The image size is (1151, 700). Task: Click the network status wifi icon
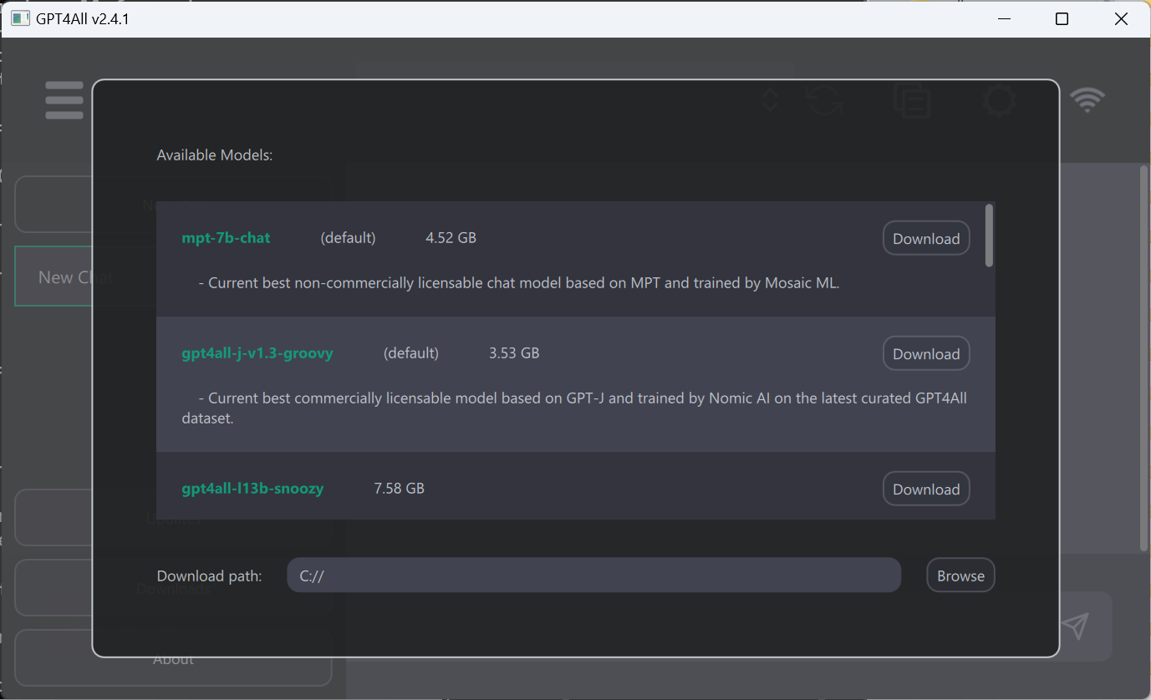(x=1087, y=99)
